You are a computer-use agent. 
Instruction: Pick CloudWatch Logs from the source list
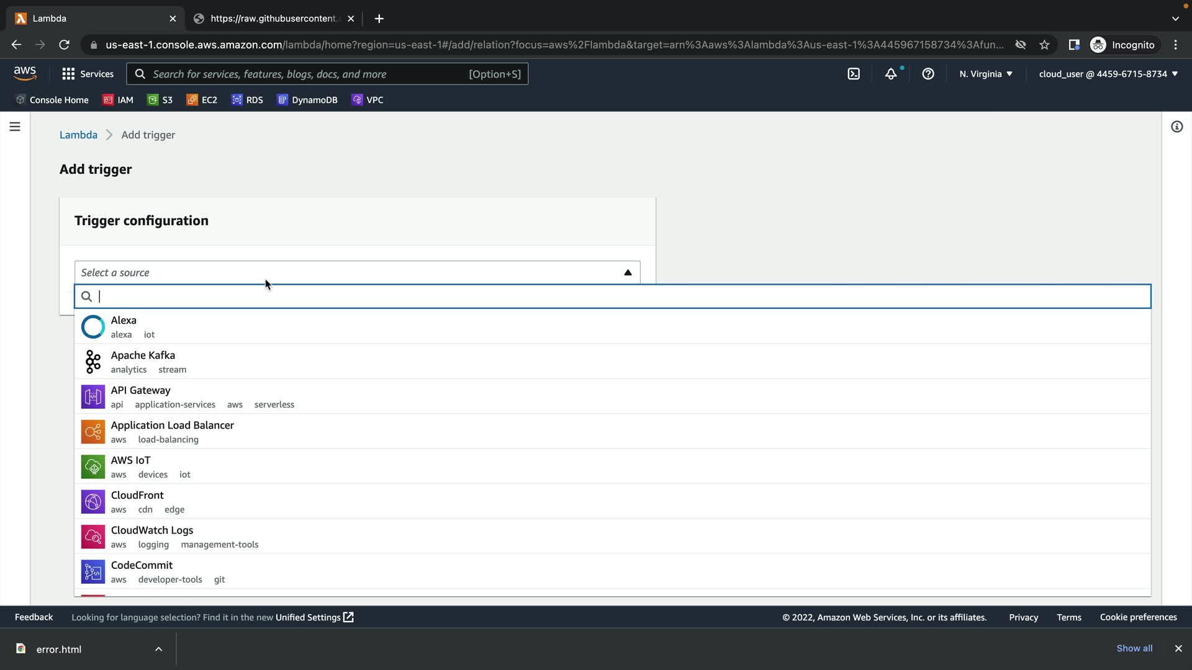[x=152, y=530]
